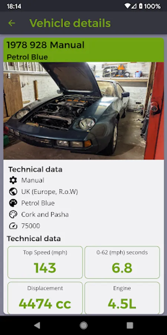The height and width of the screenshot is (335, 167).
Task: Click the UK (Europe, R.o.W) text row
Action: pos(50,192)
